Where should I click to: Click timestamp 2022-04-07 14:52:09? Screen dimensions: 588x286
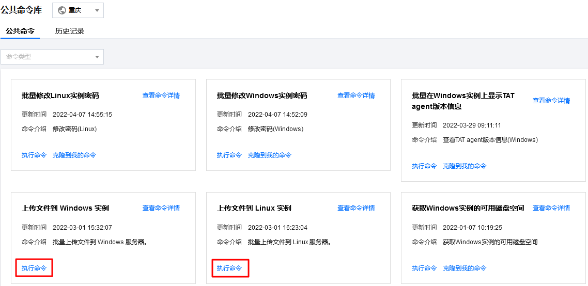click(277, 114)
